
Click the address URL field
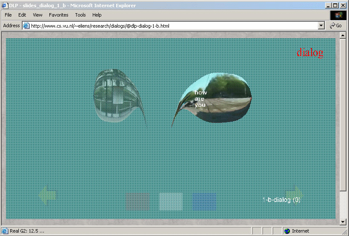[x=170, y=26]
